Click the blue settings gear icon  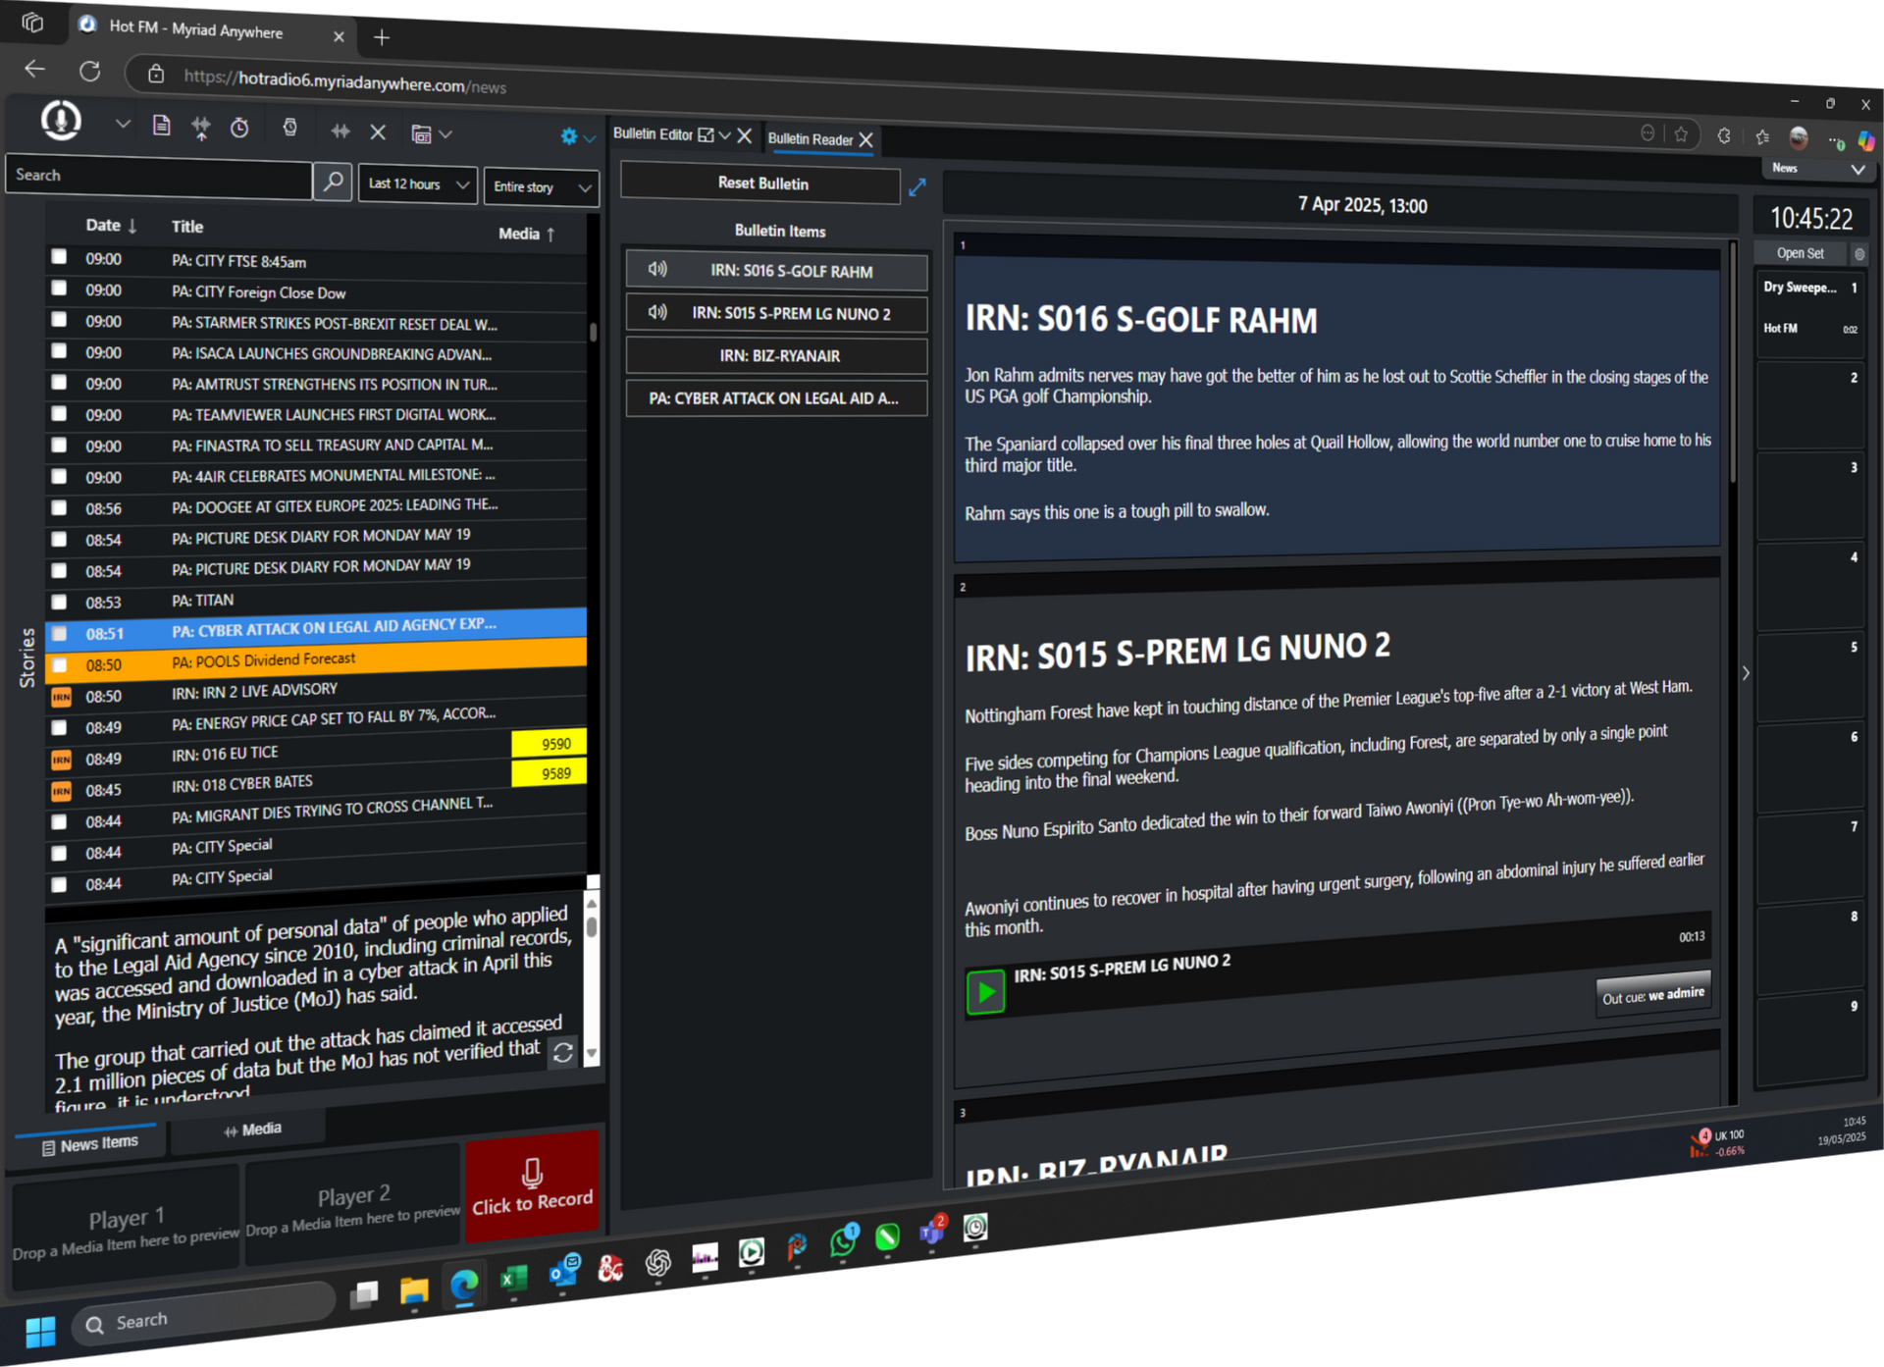coord(568,136)
